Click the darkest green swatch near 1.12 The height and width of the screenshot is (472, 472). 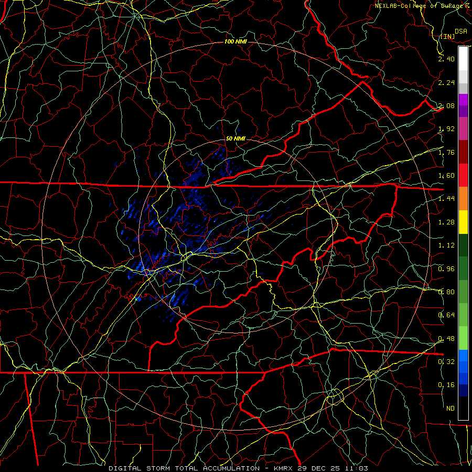click(x=463, y=245)
